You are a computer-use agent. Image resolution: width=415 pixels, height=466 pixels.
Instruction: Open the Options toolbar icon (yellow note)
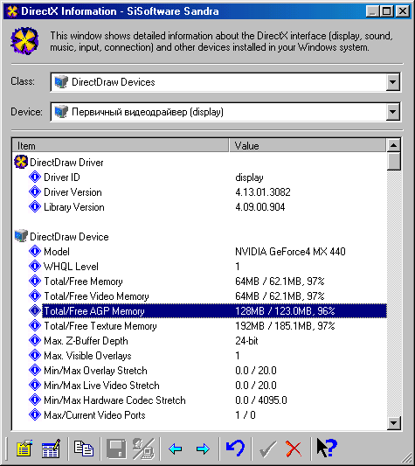pos(24,449)
